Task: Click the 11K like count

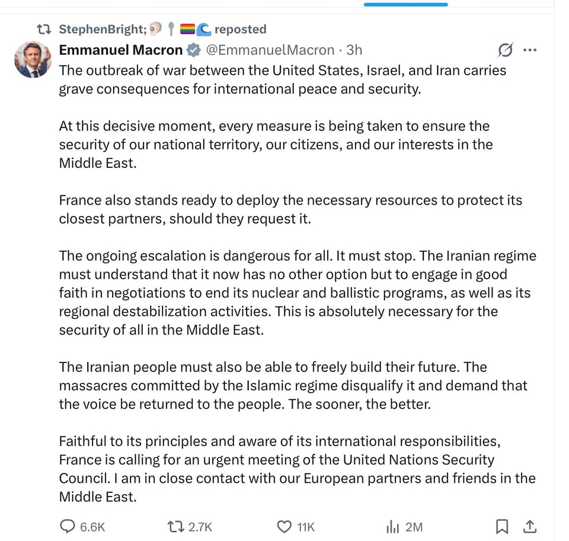Action: pyautogui.click(x=305, y=526)
